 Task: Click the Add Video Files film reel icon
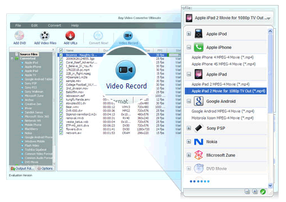45,36
